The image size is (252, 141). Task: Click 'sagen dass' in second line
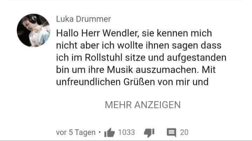coord(197,46)
